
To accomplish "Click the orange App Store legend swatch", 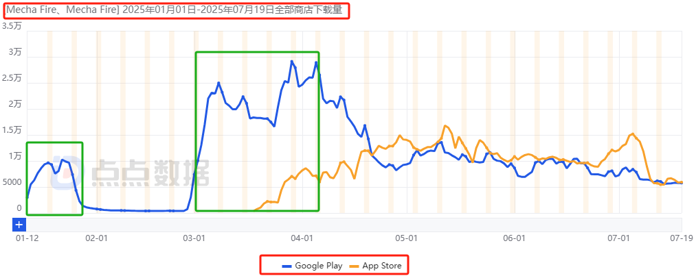I will click(355, 265).
